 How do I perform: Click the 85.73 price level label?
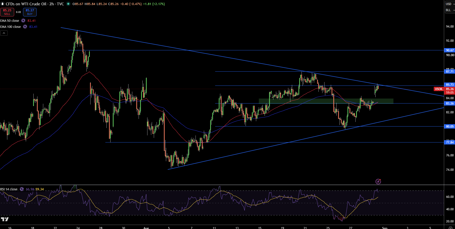point(450,85)
